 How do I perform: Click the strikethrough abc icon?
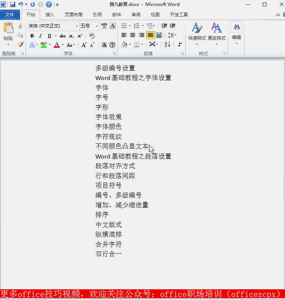pos(62,36)
